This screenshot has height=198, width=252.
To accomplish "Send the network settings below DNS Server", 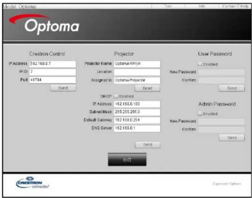I will coord(147,145).
